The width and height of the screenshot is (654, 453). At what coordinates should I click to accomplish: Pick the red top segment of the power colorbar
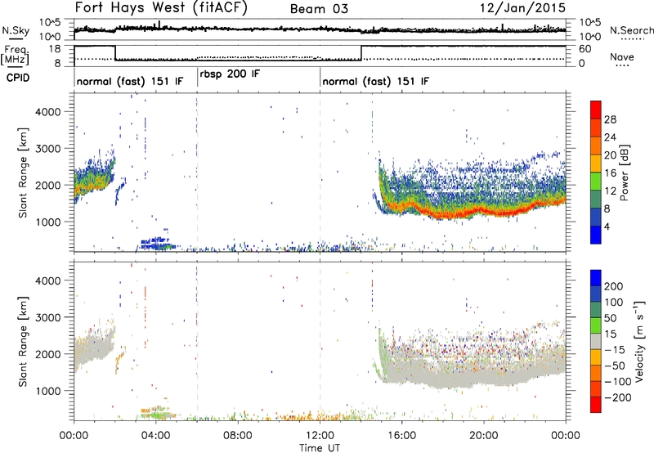pos(596,110)
